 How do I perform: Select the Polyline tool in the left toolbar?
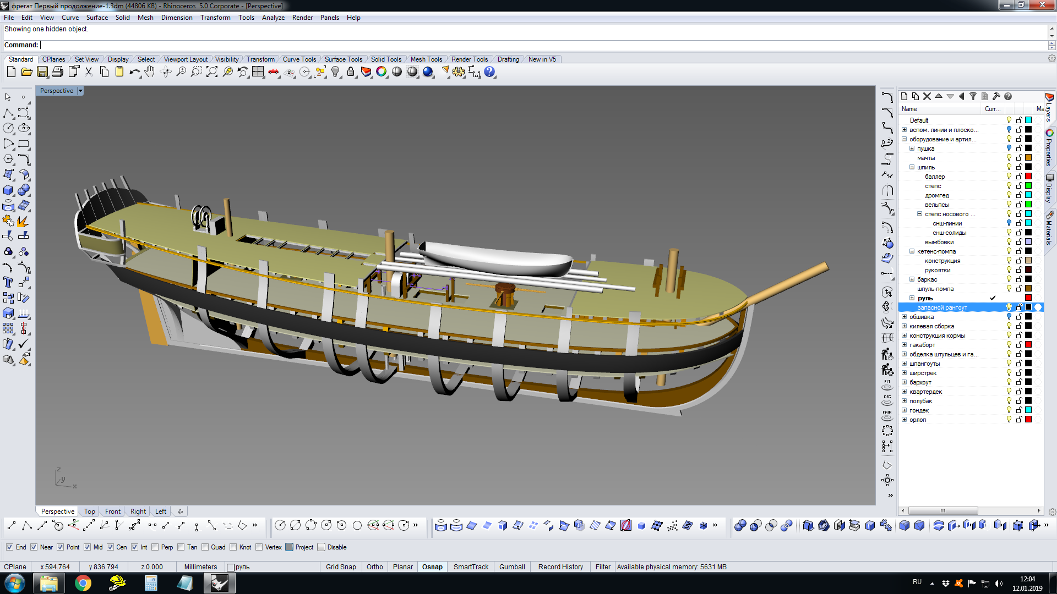click(x=8, y=113)
